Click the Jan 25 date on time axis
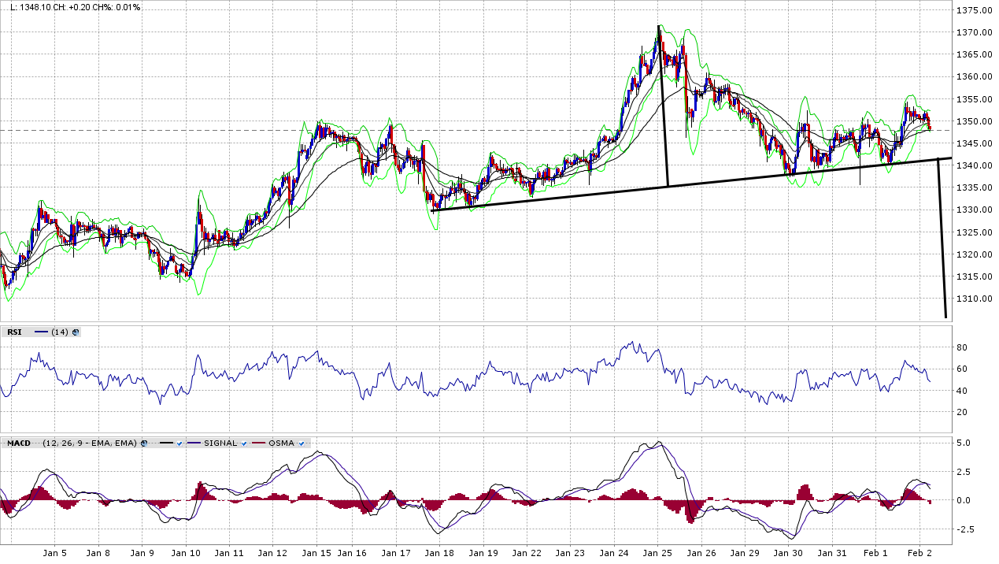 click(x=658, y=554)
